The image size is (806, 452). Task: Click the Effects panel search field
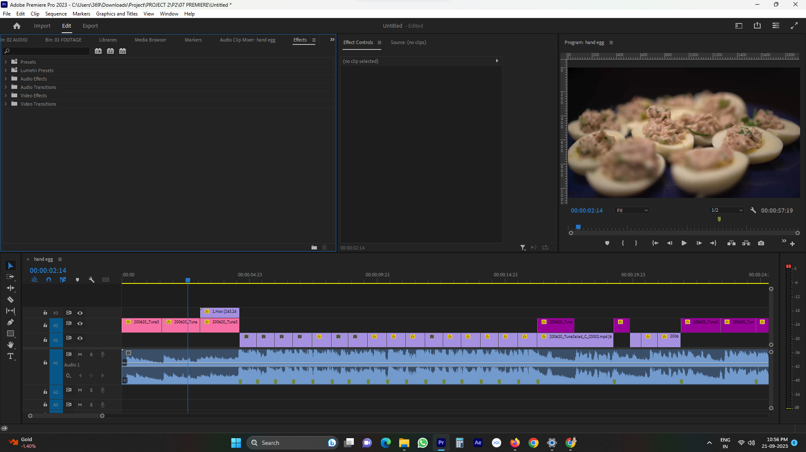[x=46, y=51]
